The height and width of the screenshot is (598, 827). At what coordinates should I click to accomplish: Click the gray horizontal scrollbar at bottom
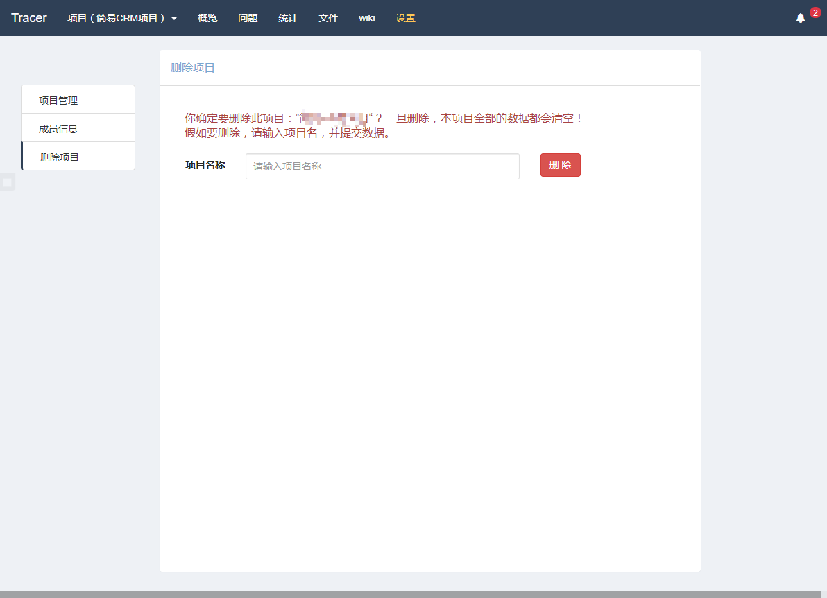click(x=413, y=594)
